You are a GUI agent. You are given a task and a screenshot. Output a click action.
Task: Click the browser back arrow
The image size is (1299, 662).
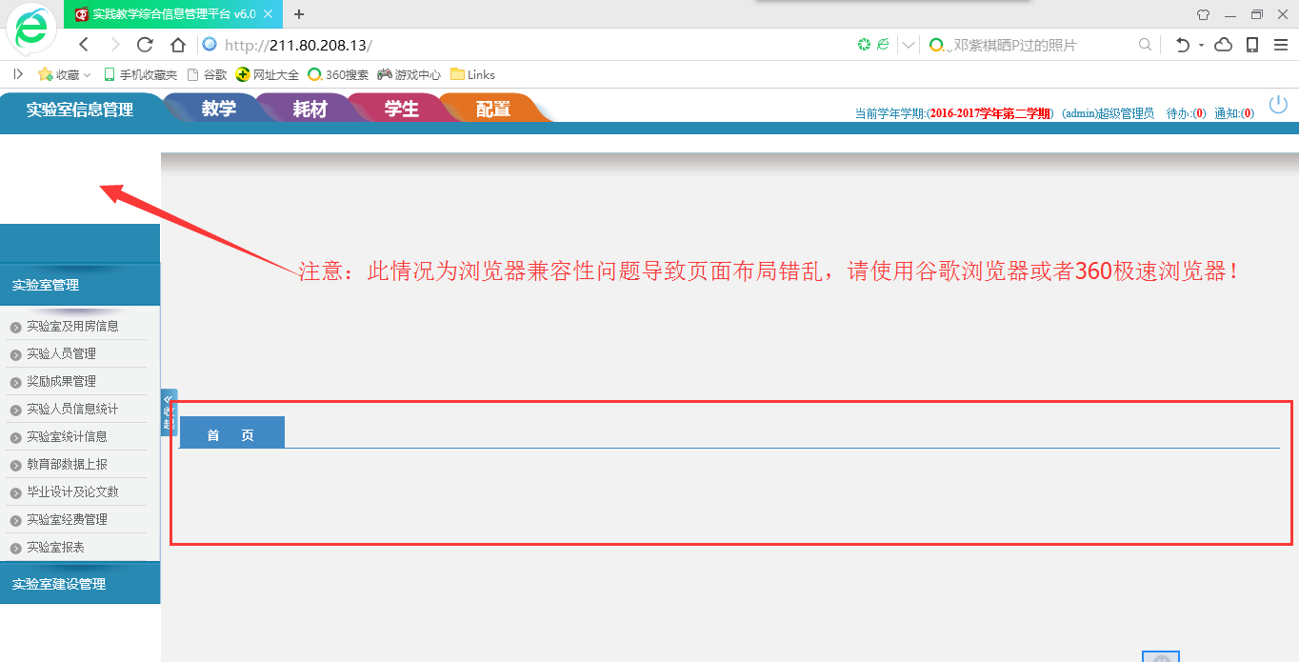pyautogui.click(x=84, y=45)
